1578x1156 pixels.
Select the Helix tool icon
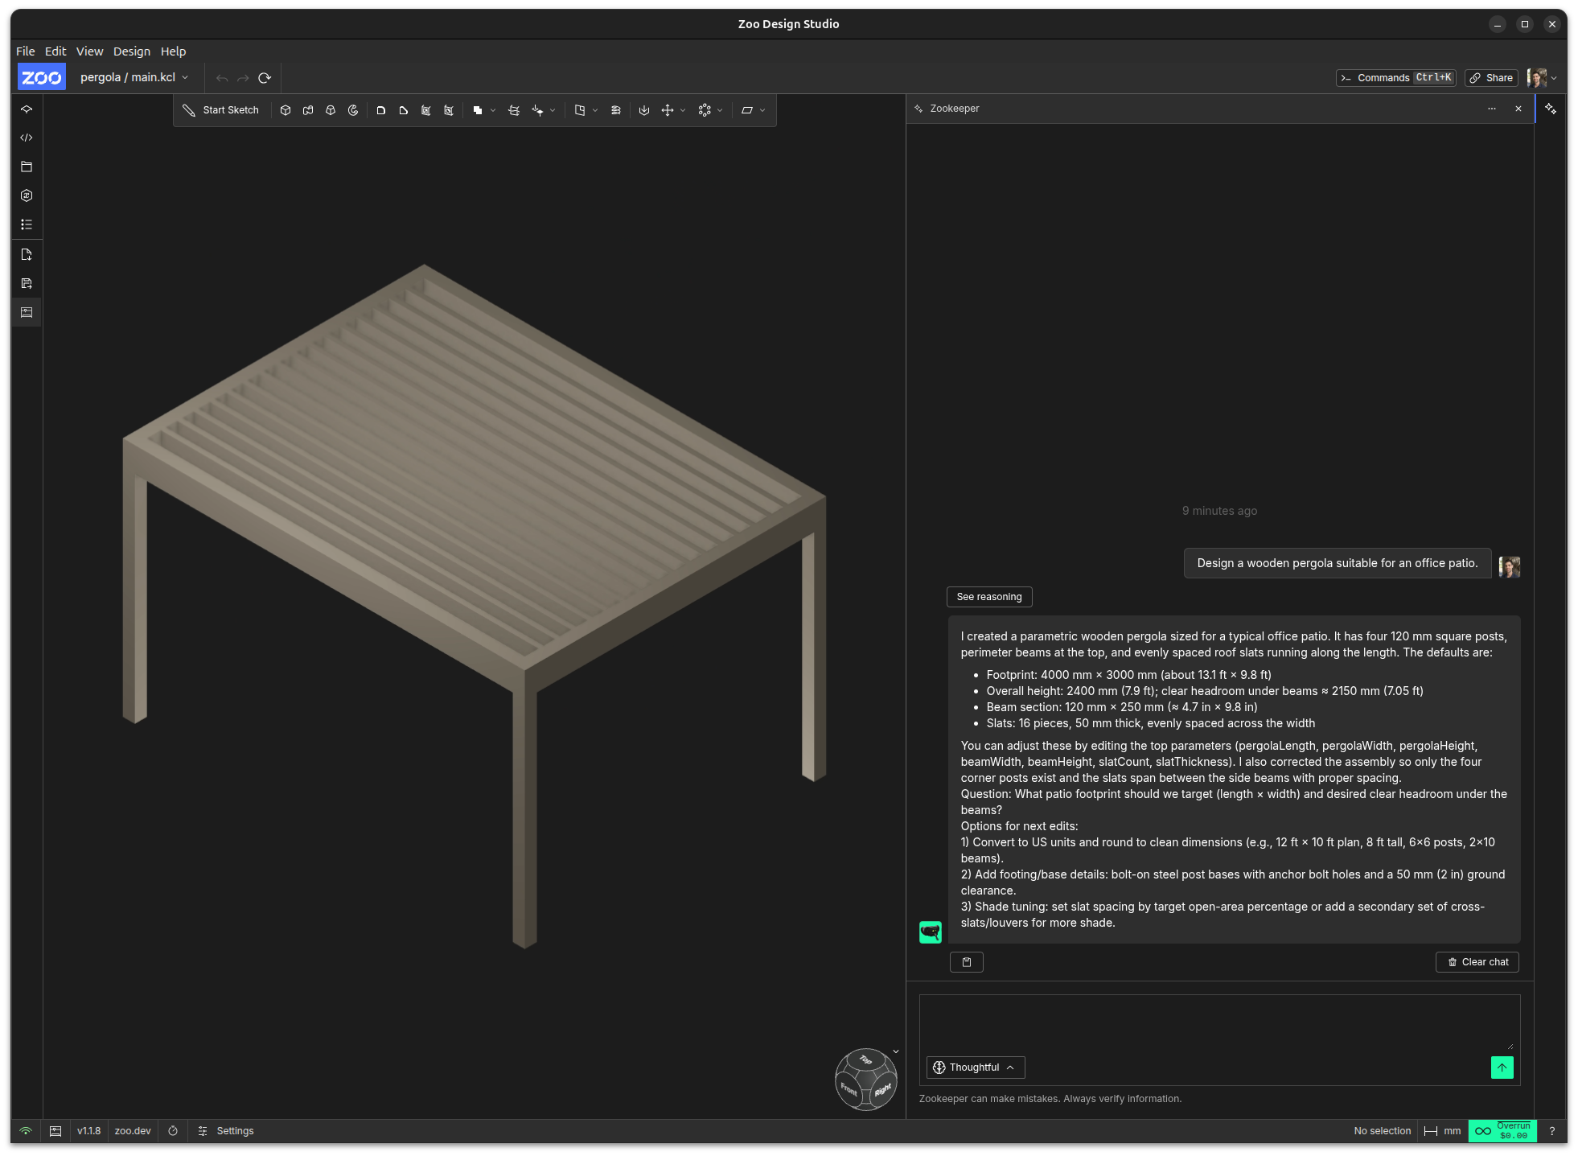coord(616,110)
